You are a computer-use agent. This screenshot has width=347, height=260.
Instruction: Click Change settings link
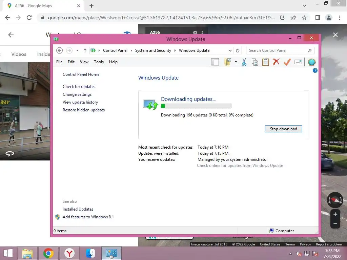(77, 94)
